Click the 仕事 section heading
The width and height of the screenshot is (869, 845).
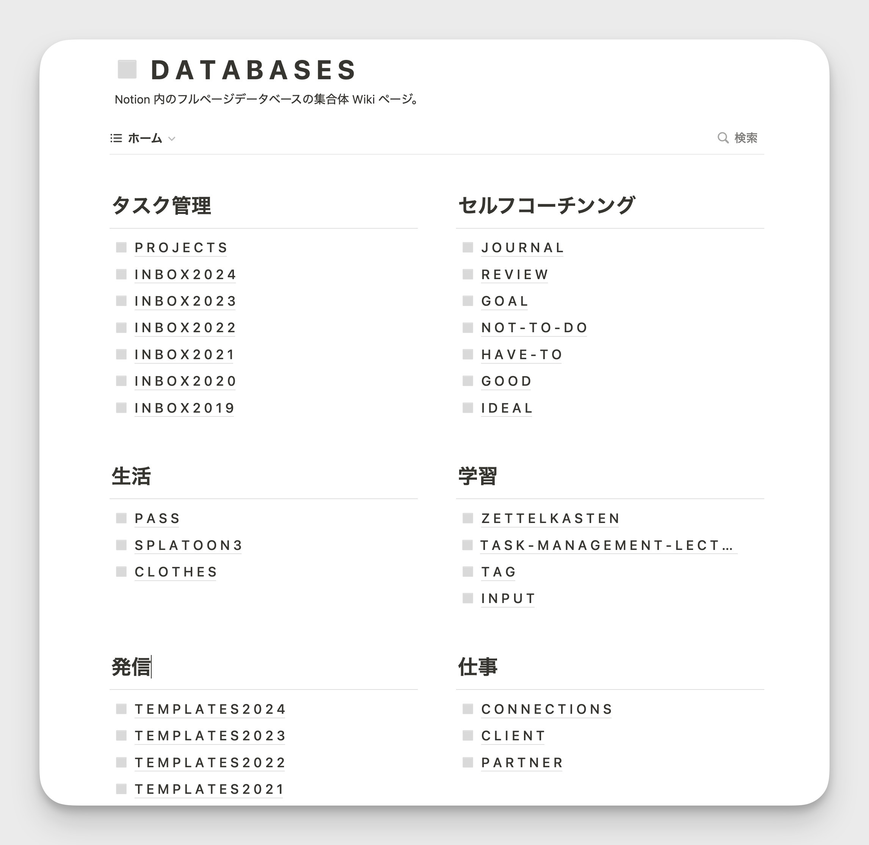point(478,667)
